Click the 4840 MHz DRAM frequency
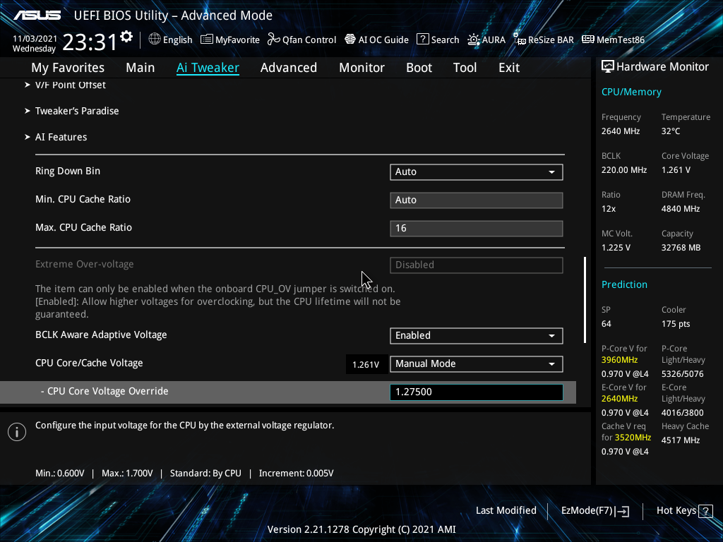The width and height of the screenshot is (723, 542). [x=681, y=209]
